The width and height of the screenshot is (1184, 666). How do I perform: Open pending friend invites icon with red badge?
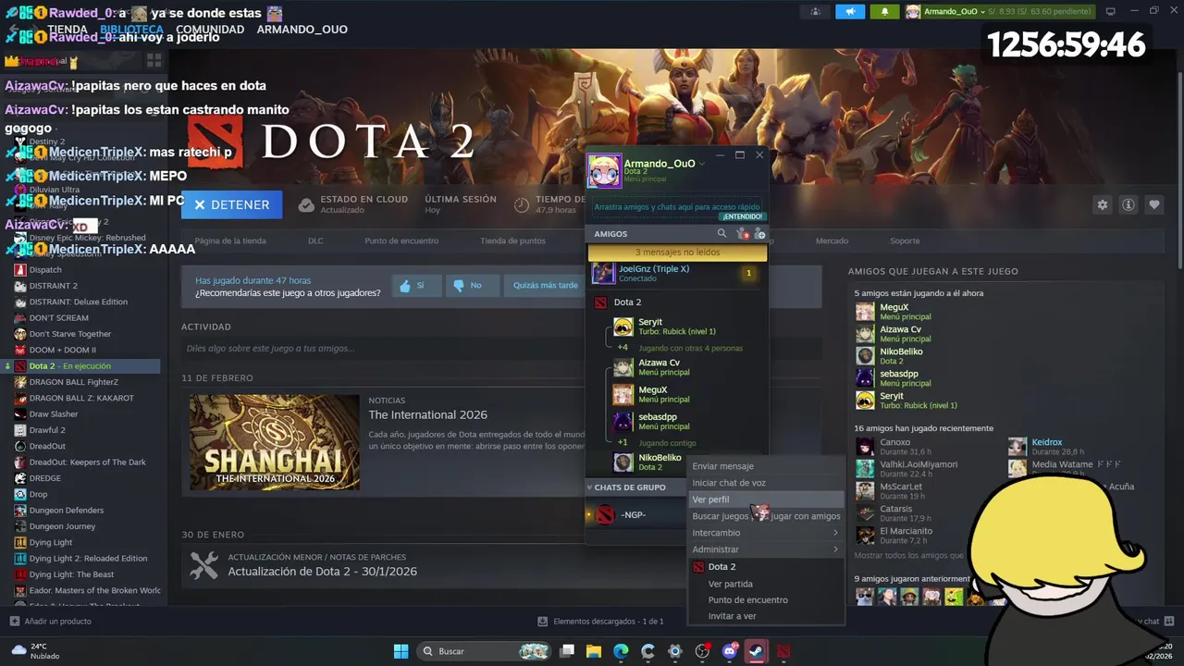point(742,234)
